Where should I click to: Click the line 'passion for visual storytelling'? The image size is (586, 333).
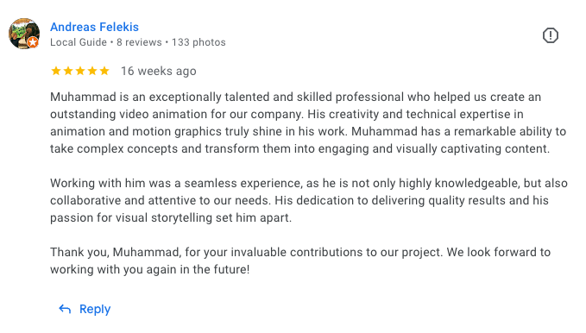click(171, 218)
